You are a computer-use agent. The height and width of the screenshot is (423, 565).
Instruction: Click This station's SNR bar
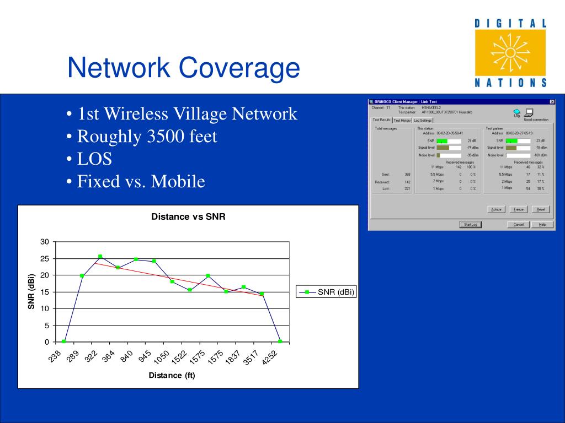(449, 141)
